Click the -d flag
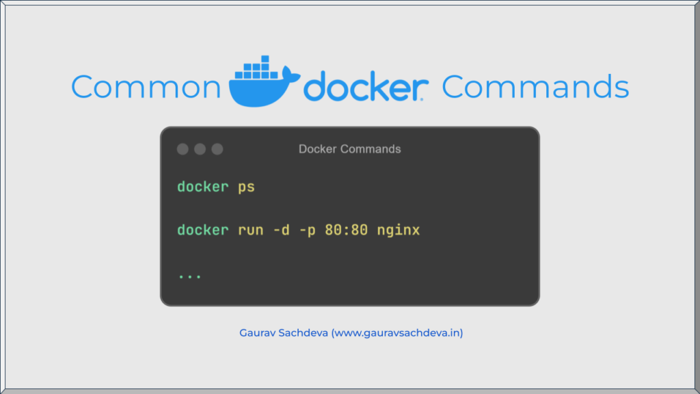The image size is (700, 394). pos(281,230)
